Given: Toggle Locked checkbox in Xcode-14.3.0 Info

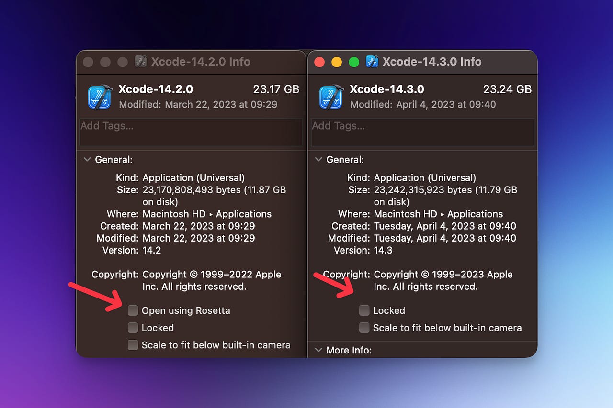Looking at the screenshot, I should point(364,311).
